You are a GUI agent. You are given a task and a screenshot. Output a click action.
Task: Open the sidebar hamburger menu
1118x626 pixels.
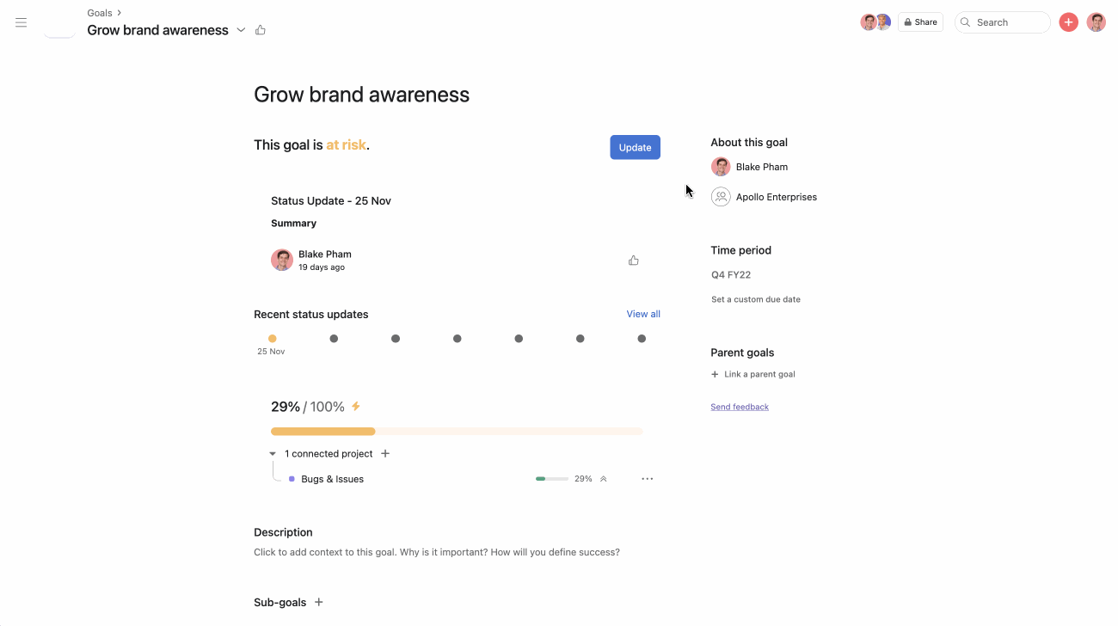point(21,22)
